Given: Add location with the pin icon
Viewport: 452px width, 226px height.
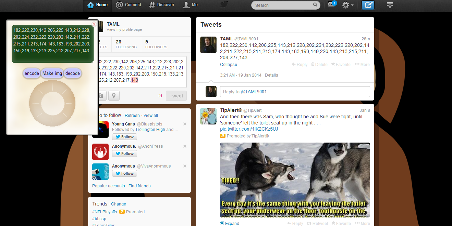Looking at the screenshot, I should point(114,96).
